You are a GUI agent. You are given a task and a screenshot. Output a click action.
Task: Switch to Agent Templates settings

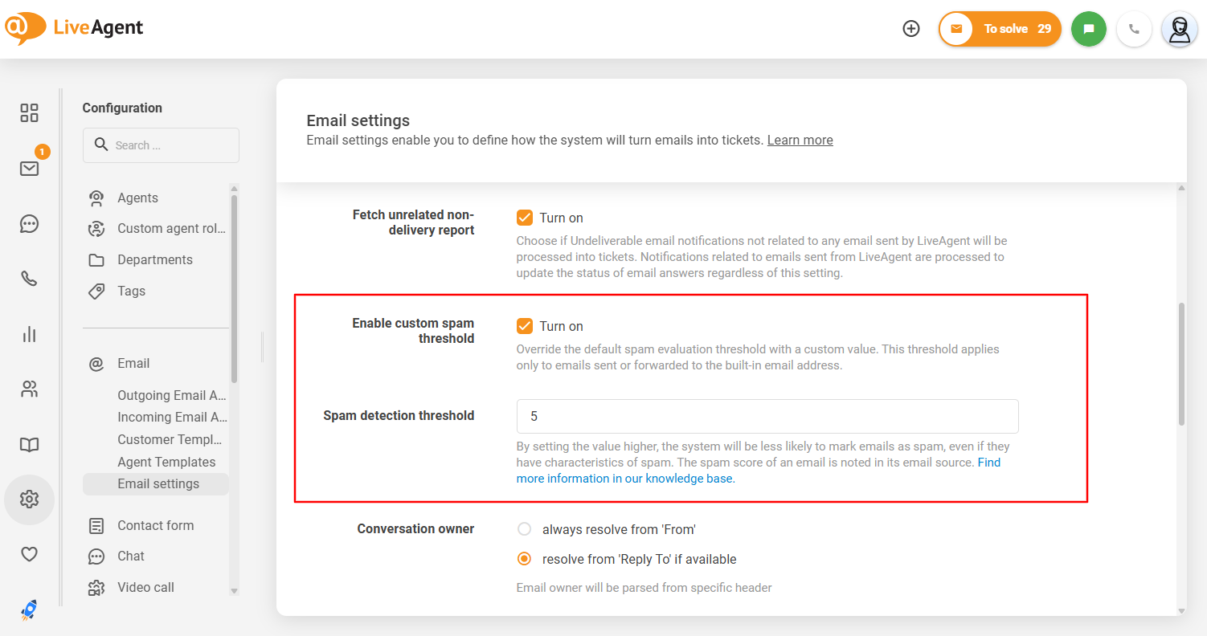pyautogui.click(x=166, y=462)
